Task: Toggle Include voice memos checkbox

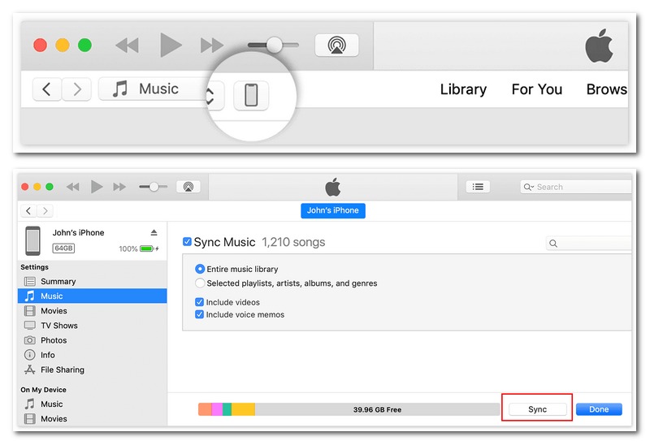Action: point(199,314)
